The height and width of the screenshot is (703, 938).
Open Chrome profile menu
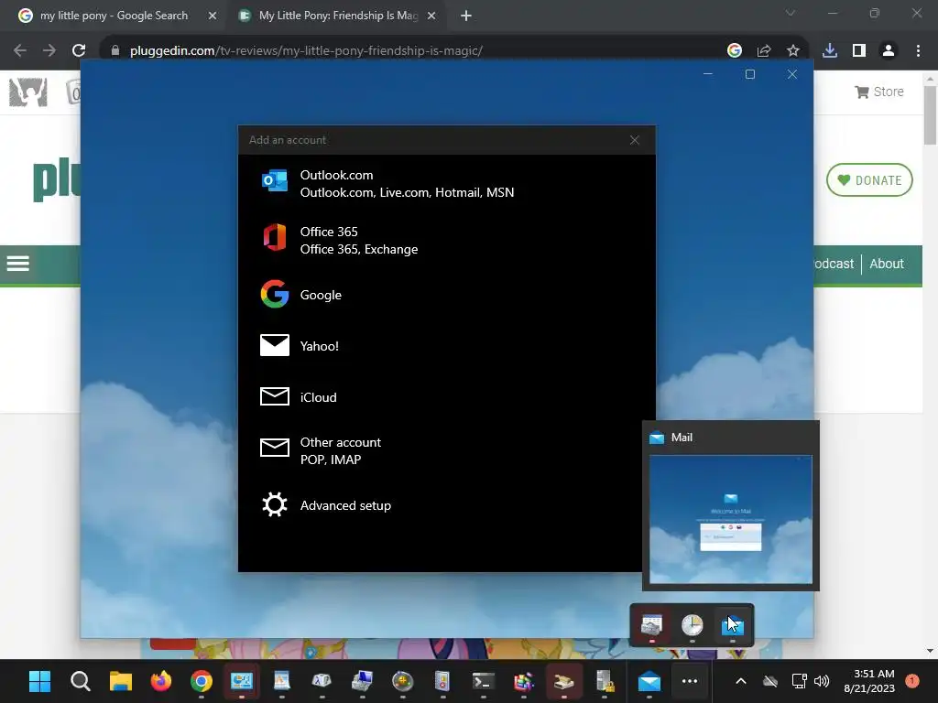coord(889,50)
